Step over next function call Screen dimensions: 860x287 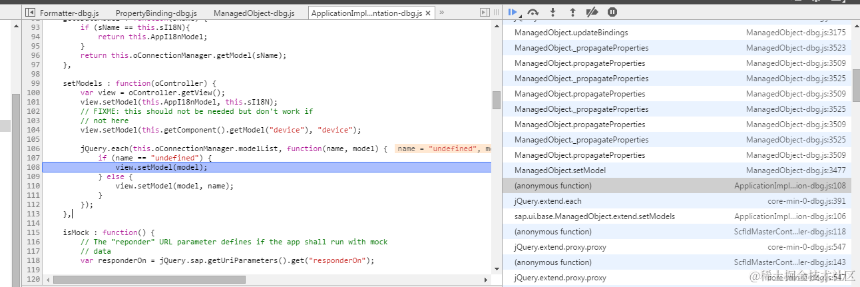[533, 12]
